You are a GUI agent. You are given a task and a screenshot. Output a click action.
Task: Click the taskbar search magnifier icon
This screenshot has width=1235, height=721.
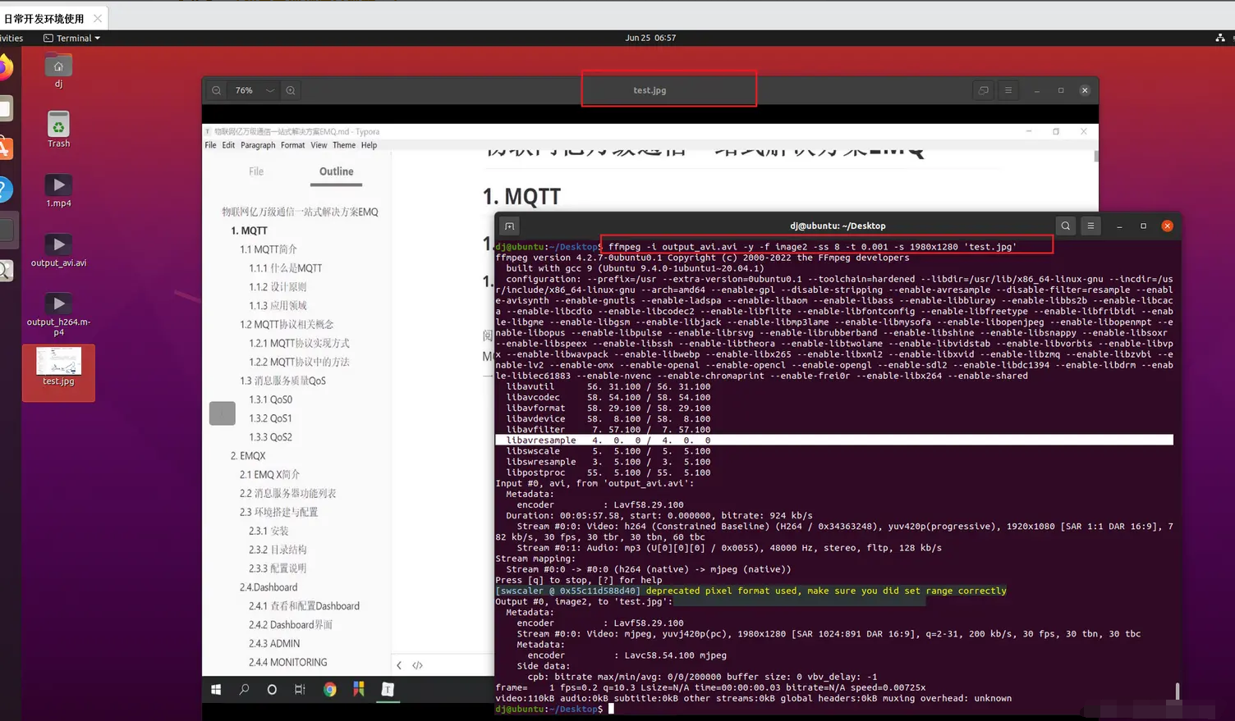[x=244, y=690]
